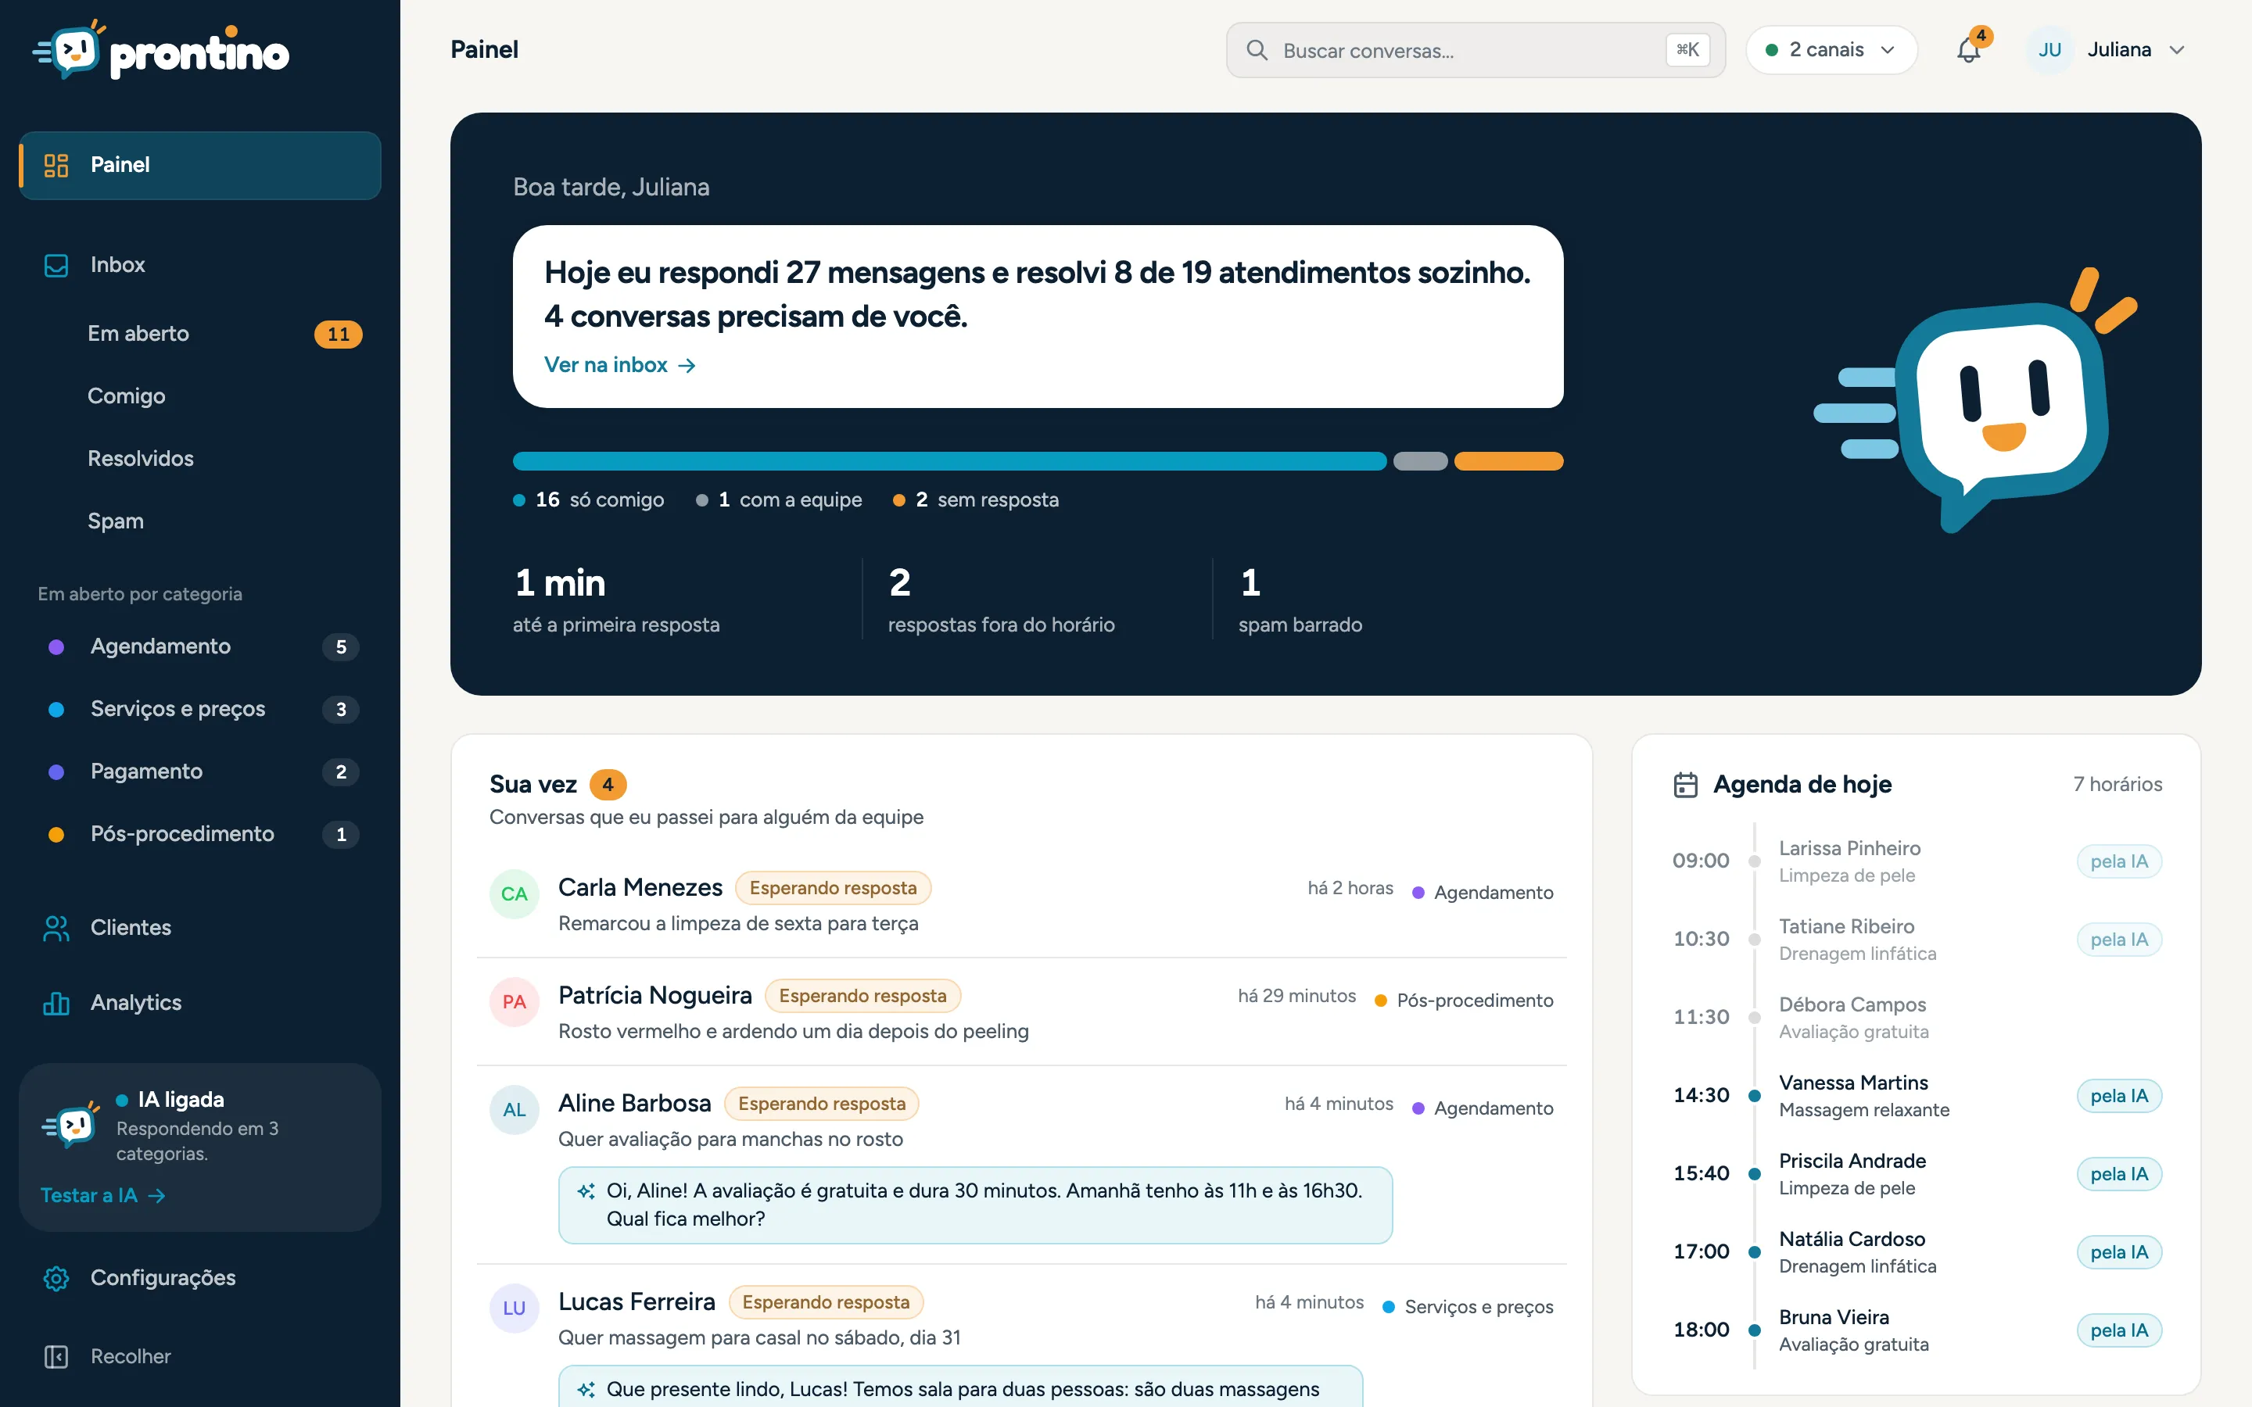This screenshot has width=2252, height=1407.
Task: Click the Buscar conversas search field
Action: (1476, 50)
